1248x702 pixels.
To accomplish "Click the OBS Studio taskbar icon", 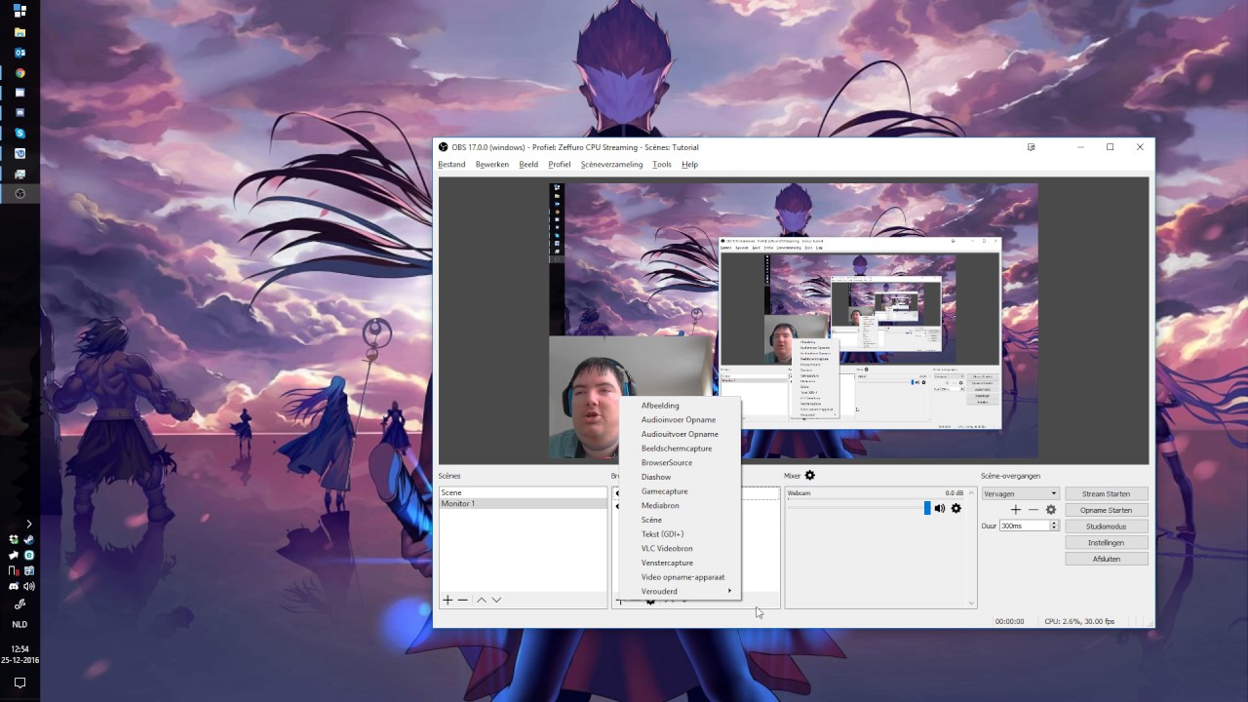I will point(19,193).
